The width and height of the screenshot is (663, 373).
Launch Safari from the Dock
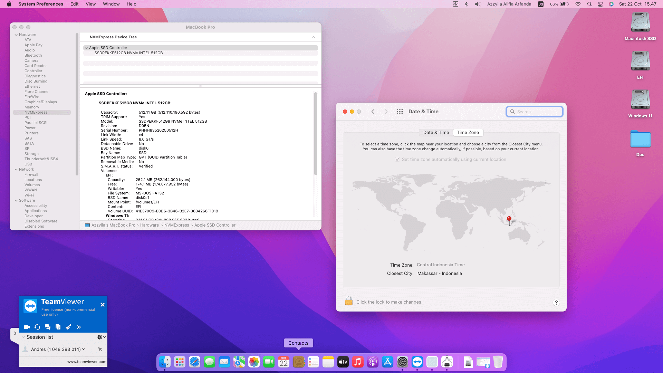[194, 362]
